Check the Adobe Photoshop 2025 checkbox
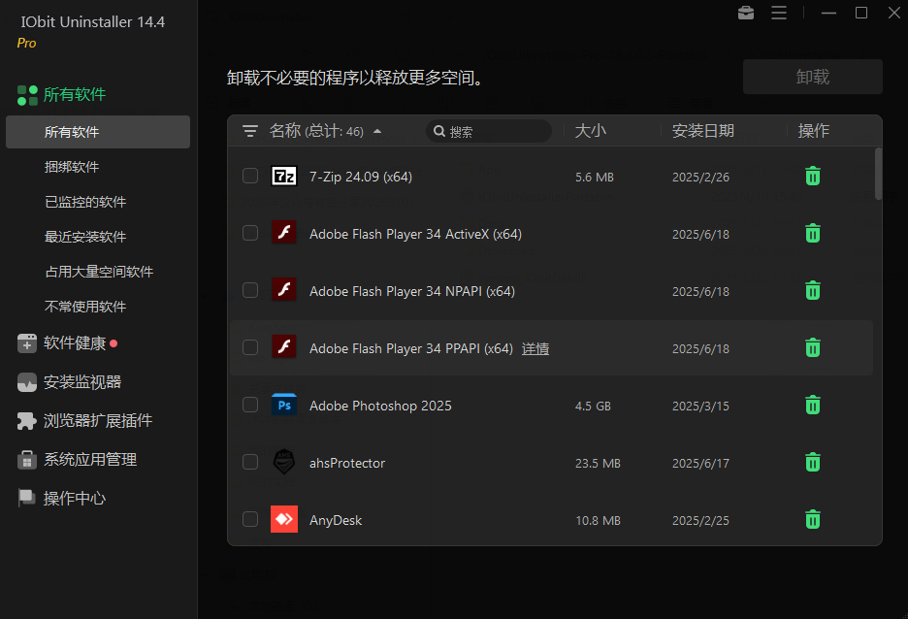Viewport: 908px width, 619px height. [x=250, y=406]
